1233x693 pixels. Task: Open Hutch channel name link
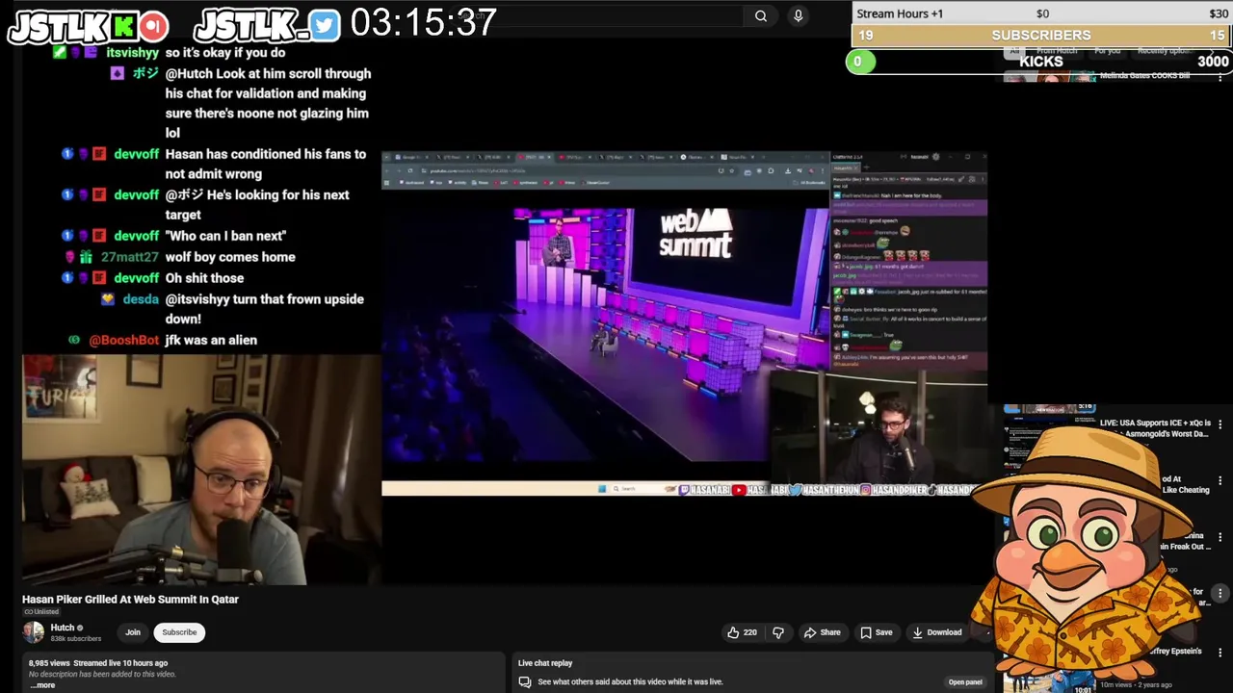click(62, 628)
